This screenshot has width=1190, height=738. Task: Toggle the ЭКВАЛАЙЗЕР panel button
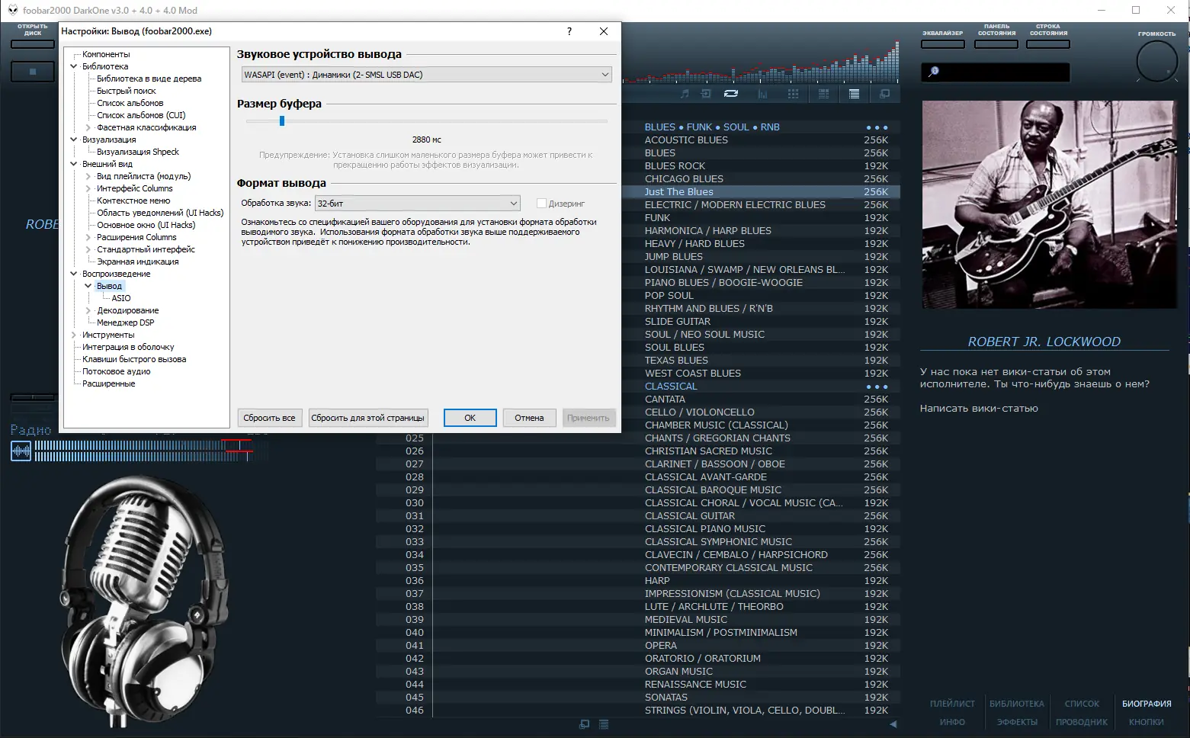pyautogui.click(x=942, y=44)
